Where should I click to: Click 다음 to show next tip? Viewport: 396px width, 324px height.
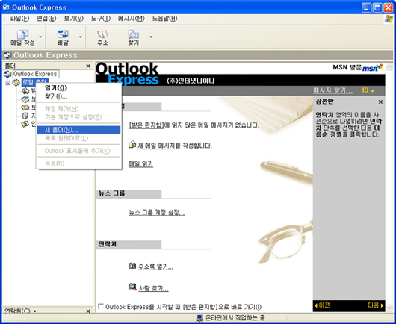pos(376,305)
